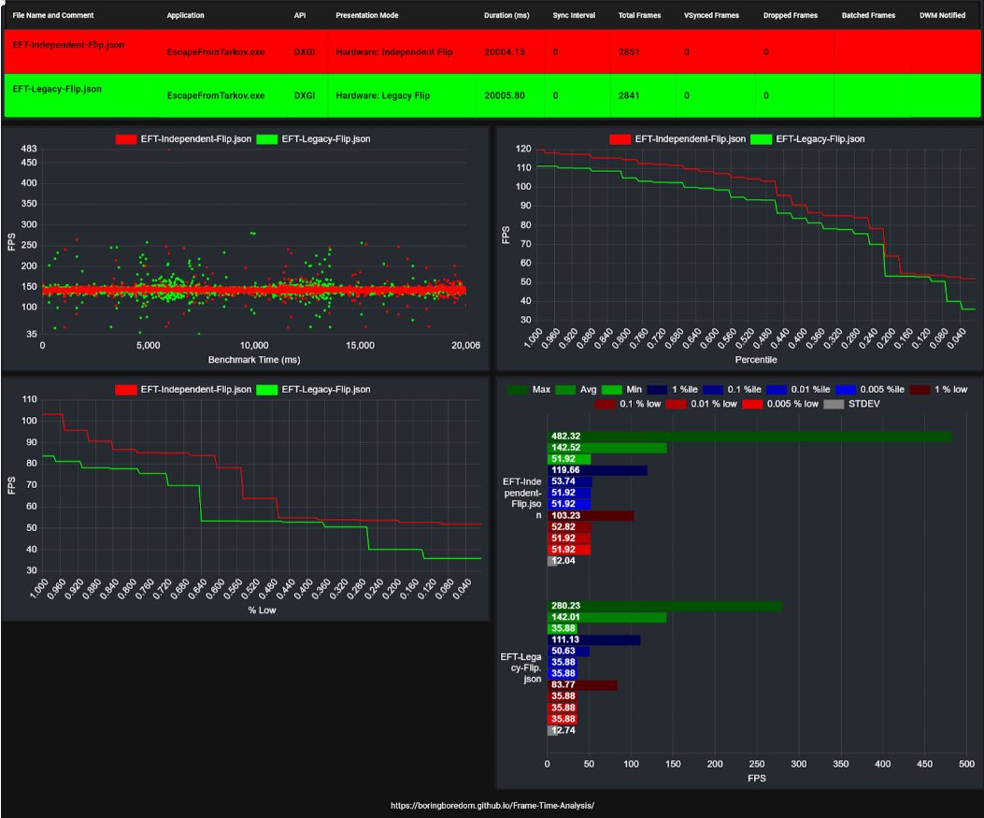Click the 83.77 1 % low bar
The height and width of the screenshot is (818, 984).
click(x=582, y=685)
